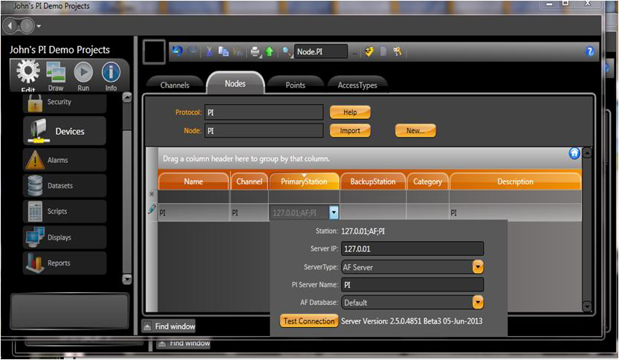Image resolution: width=619 pixels, height=360 pixels.
Task: Open the PrimaryStation cell dropdown arrow
Action: tap(334, 212)
